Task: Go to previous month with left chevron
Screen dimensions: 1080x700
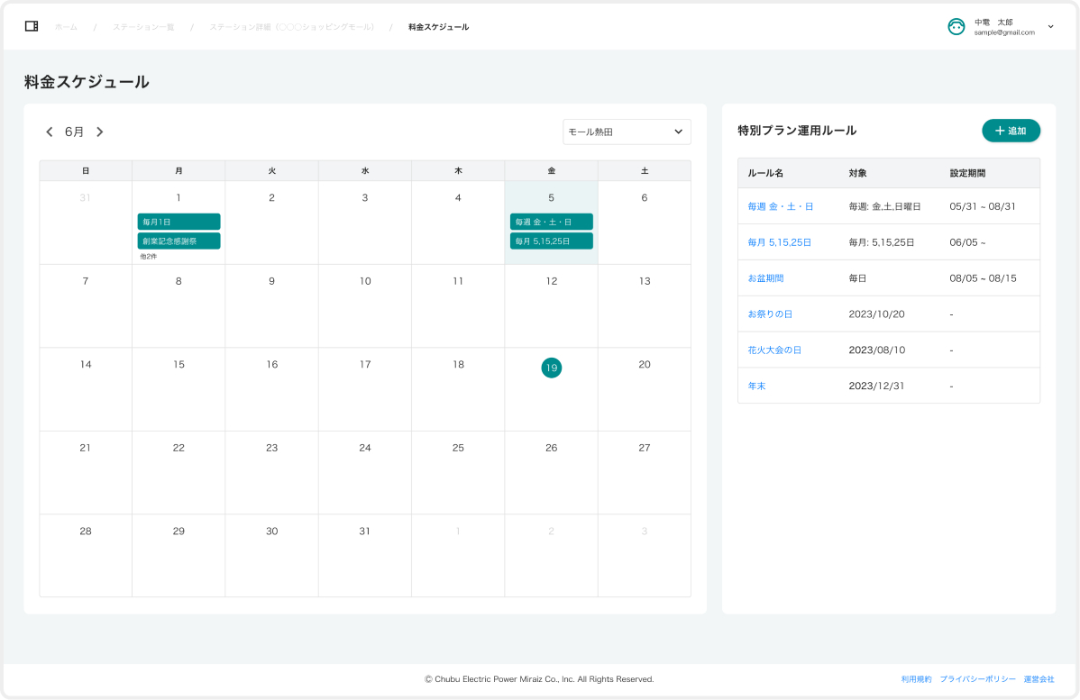Action: [50, 132]
